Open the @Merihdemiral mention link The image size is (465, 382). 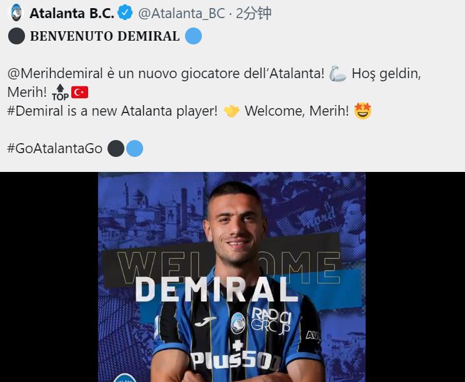pyautogui.click(x=55, y=74)
